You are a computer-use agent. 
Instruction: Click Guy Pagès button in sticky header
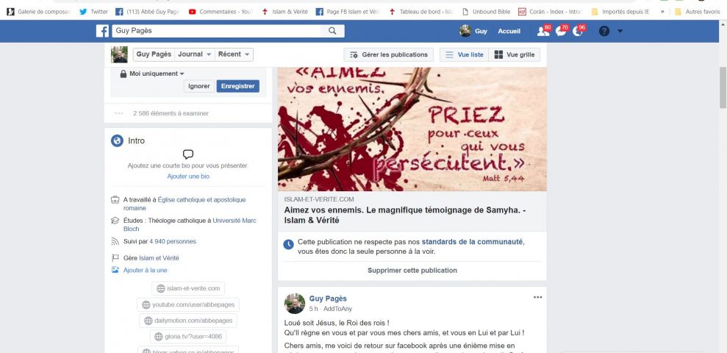(154, 54)
